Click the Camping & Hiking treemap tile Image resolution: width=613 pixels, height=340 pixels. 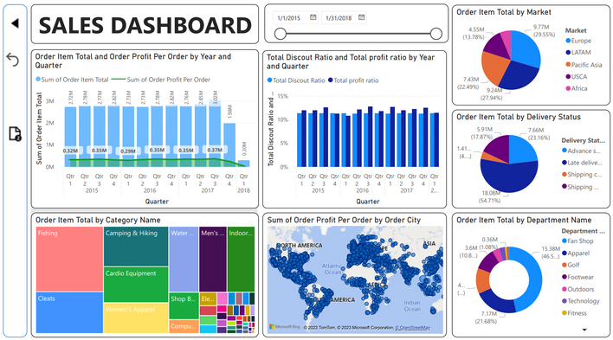(x=136, y=247)
